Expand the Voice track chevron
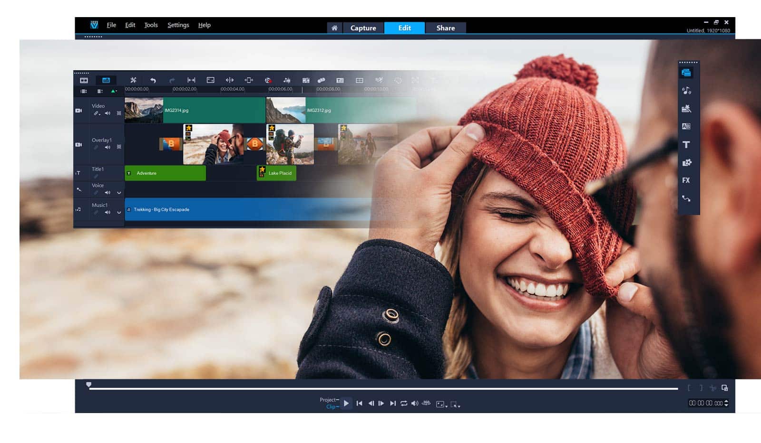 119,193
